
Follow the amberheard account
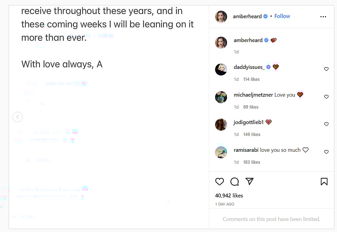tap(282, 16)
